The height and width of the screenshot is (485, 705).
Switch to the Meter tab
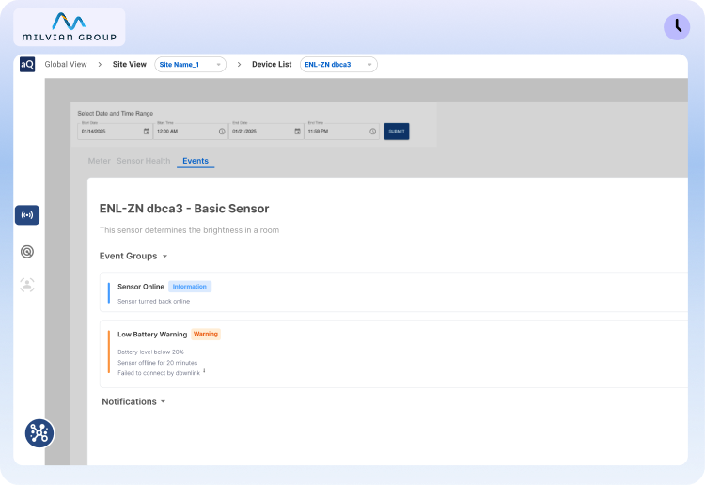click(x=99, y=161)
